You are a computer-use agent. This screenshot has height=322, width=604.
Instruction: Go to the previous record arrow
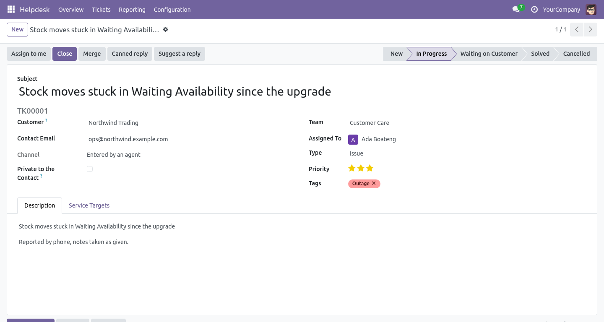point(577,29)
